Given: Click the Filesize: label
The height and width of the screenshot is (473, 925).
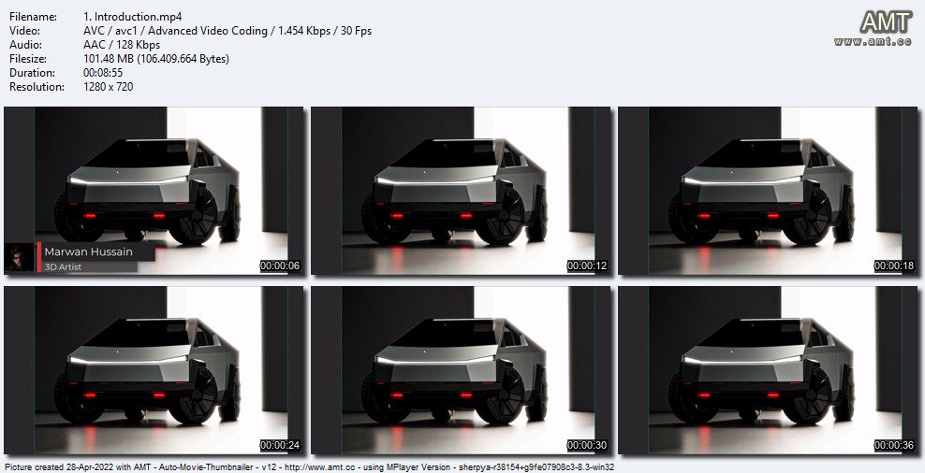Looking at the screenshot, I should pyautogui.click(x=28, y=59).
